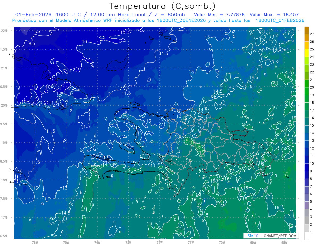
Task: Click the 75W longitude axis label
Action: 66,242
